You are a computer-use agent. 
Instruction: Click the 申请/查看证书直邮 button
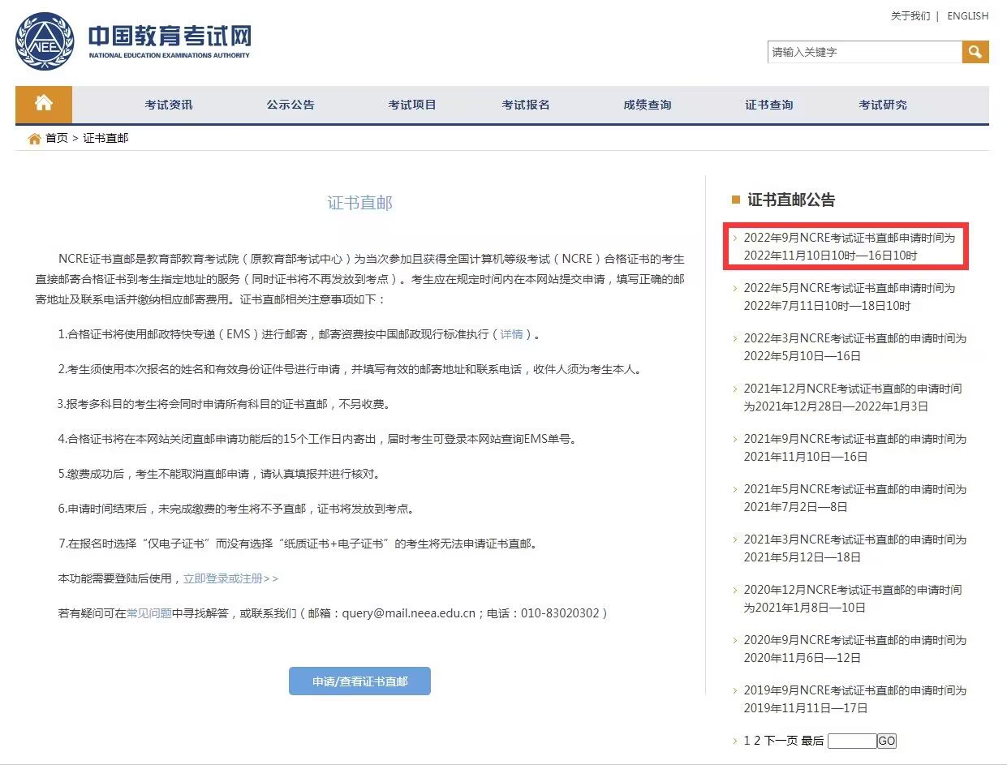point(359,681)
